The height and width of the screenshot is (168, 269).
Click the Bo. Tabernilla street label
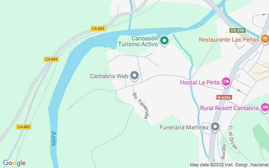[x=141, y=105]
